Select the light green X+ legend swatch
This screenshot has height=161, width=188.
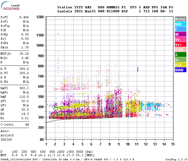[x=180, y=60]
